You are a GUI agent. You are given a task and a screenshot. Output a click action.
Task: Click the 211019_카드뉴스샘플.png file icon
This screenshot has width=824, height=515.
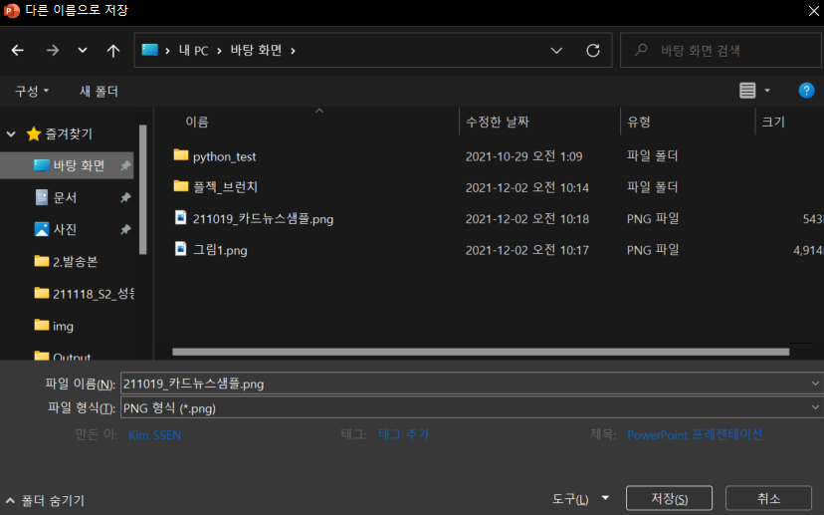click(x=180, y=217)
